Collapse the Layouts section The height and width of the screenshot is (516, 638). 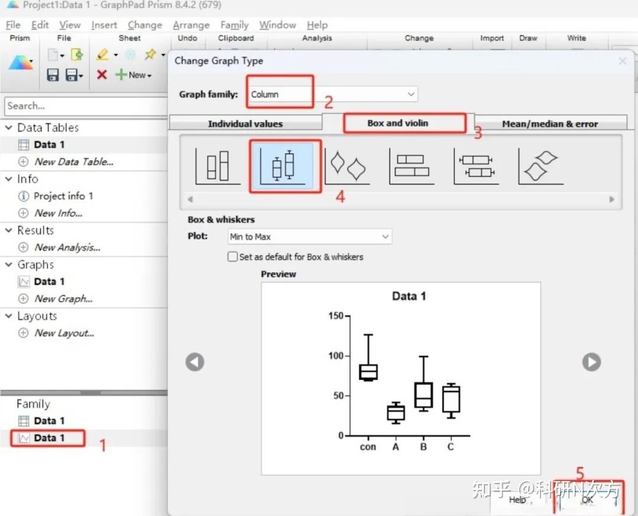pos(8,316)
